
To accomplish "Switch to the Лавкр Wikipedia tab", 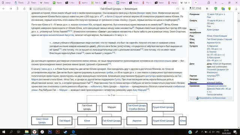I will [44, 3].
